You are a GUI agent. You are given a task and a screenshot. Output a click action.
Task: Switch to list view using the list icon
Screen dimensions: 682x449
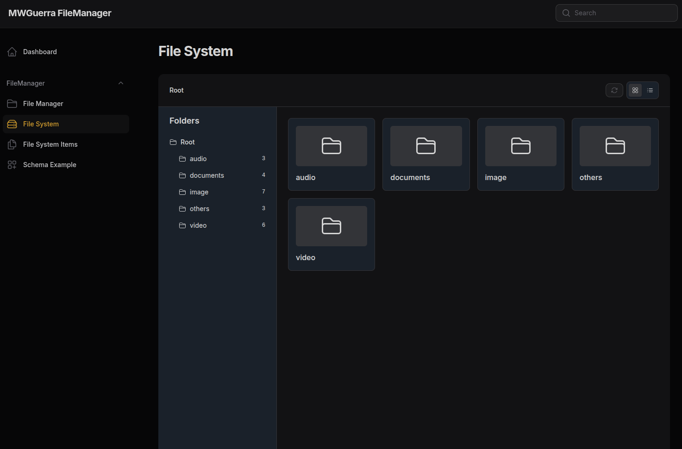point(650,90)
